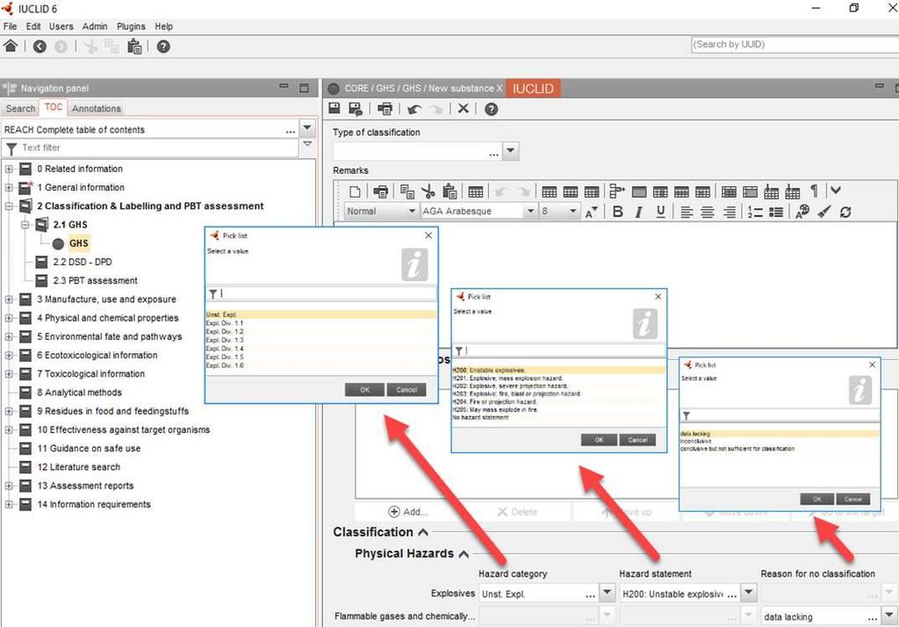This screenshot has height=627, width=899.
Task: Open the Admin menu
Action: point(95,26)
